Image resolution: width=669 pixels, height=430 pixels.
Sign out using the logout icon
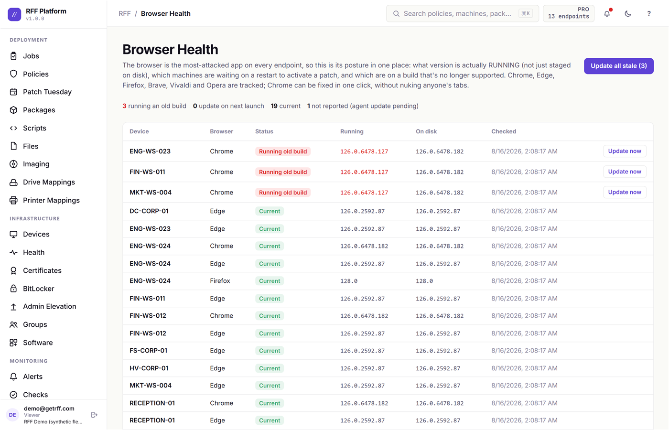pyautogui.click(x=94, y=415)
